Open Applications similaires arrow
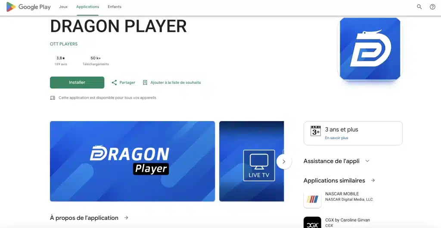 (373, 180)
